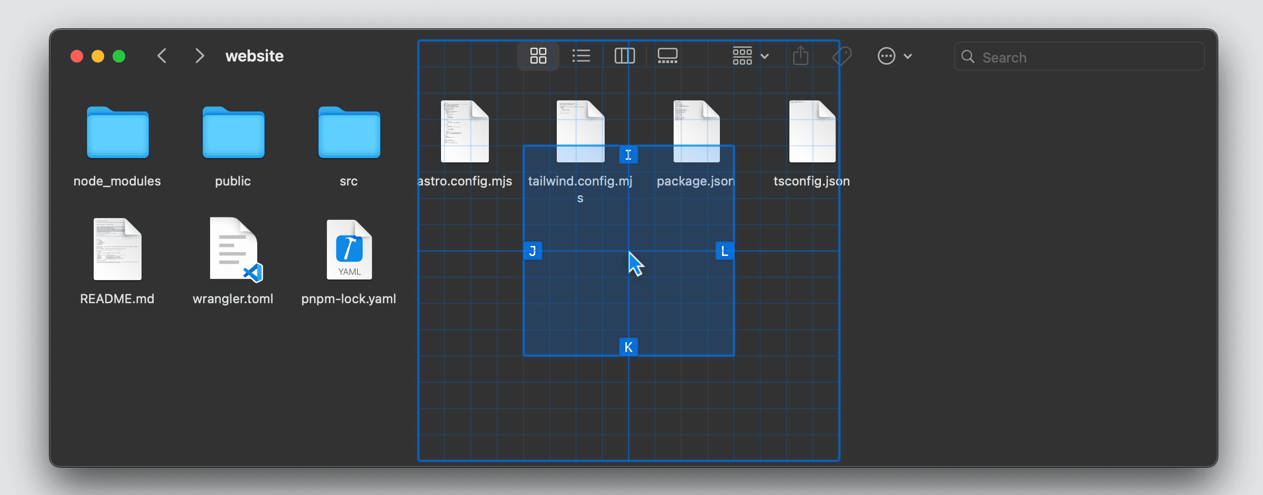This screenshot has width=1263, height=495.
Task: Select the README.md file
Action: [117, 250]
